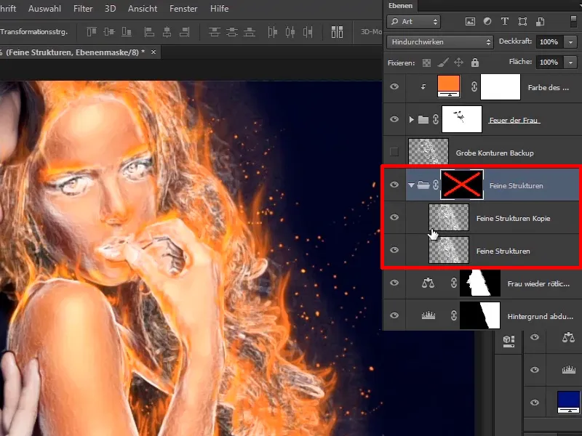Open Hindurchwirken blend mode dropdown
The image size is (582, 436).
pos(440,42)
